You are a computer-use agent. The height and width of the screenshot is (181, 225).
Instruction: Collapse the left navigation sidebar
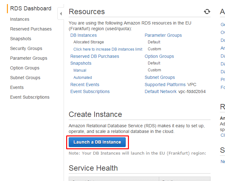[x=61, y=14]
